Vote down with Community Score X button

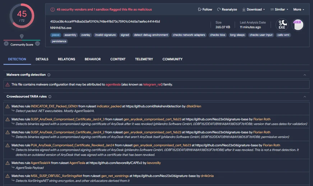(x=6, y=43)
